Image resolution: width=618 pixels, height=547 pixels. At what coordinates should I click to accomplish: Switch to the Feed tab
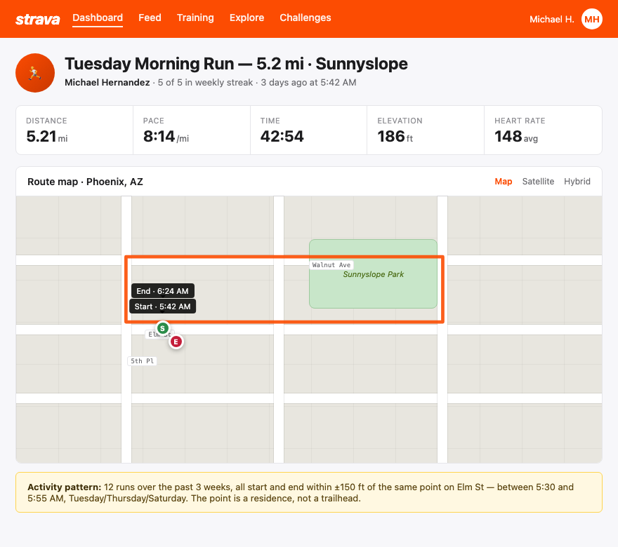click(150, 18)
